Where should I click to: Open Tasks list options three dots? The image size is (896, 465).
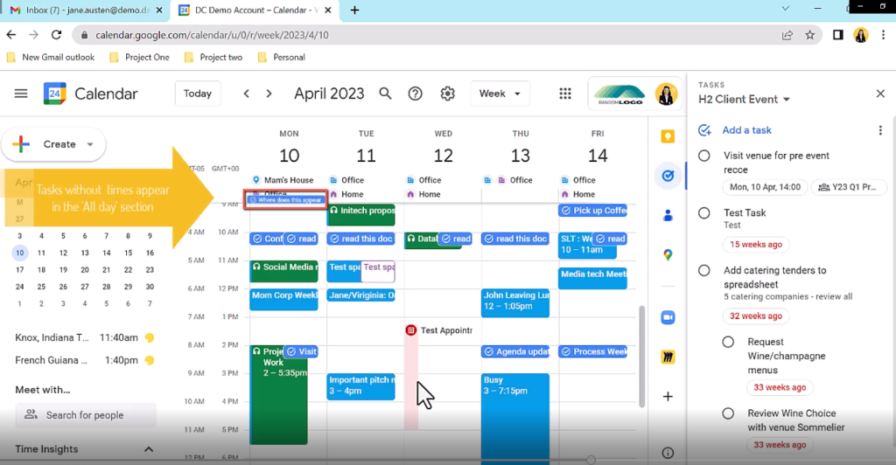pyautogui.click(x=880, y=130)
